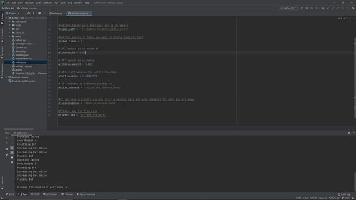Open the Terminal tool window tab
The width and height of the screenshot is (356, 200).
point(67,194)
